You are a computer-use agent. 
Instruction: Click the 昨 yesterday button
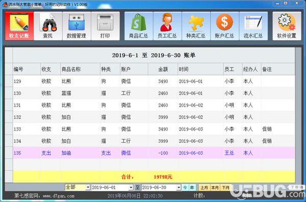click(192, 188)
